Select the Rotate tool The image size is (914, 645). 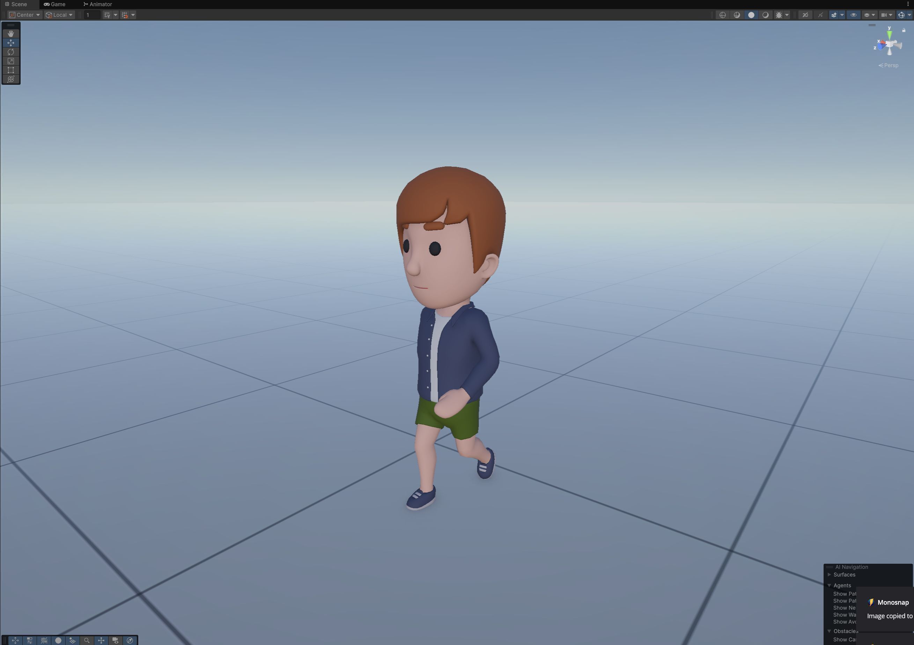coord(11,52)
